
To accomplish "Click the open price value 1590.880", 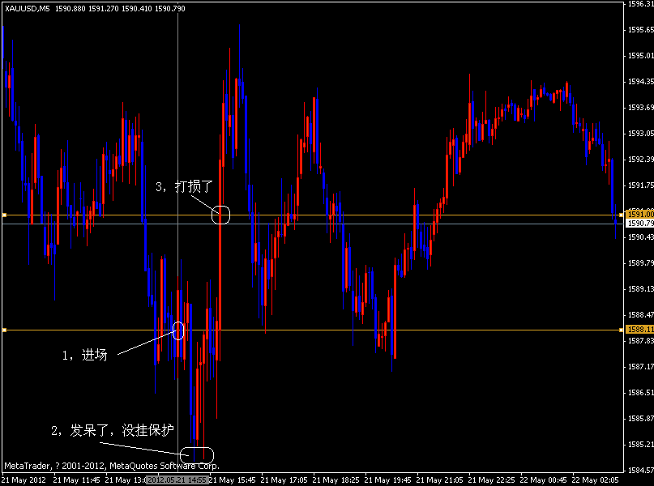I will click(x=71, y=8).
